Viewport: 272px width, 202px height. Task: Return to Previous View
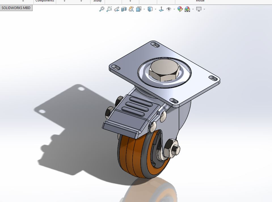pyautogui.click(x=117, y=9)
